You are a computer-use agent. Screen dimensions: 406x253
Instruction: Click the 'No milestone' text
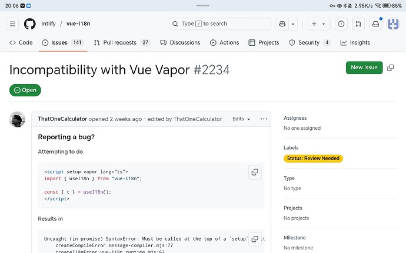298,248
